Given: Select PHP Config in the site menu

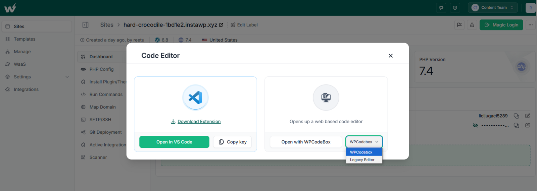Looking at the screenshot, I should click(102, 69).
